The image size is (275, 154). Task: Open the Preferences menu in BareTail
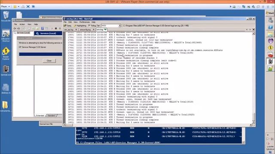(85, 22)
